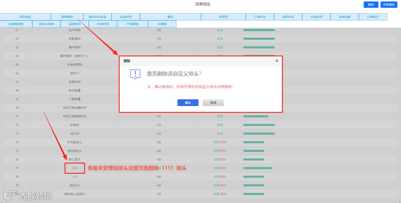Click the 效果预览 title
The image size is (401, 203).
tap(203, 4)
